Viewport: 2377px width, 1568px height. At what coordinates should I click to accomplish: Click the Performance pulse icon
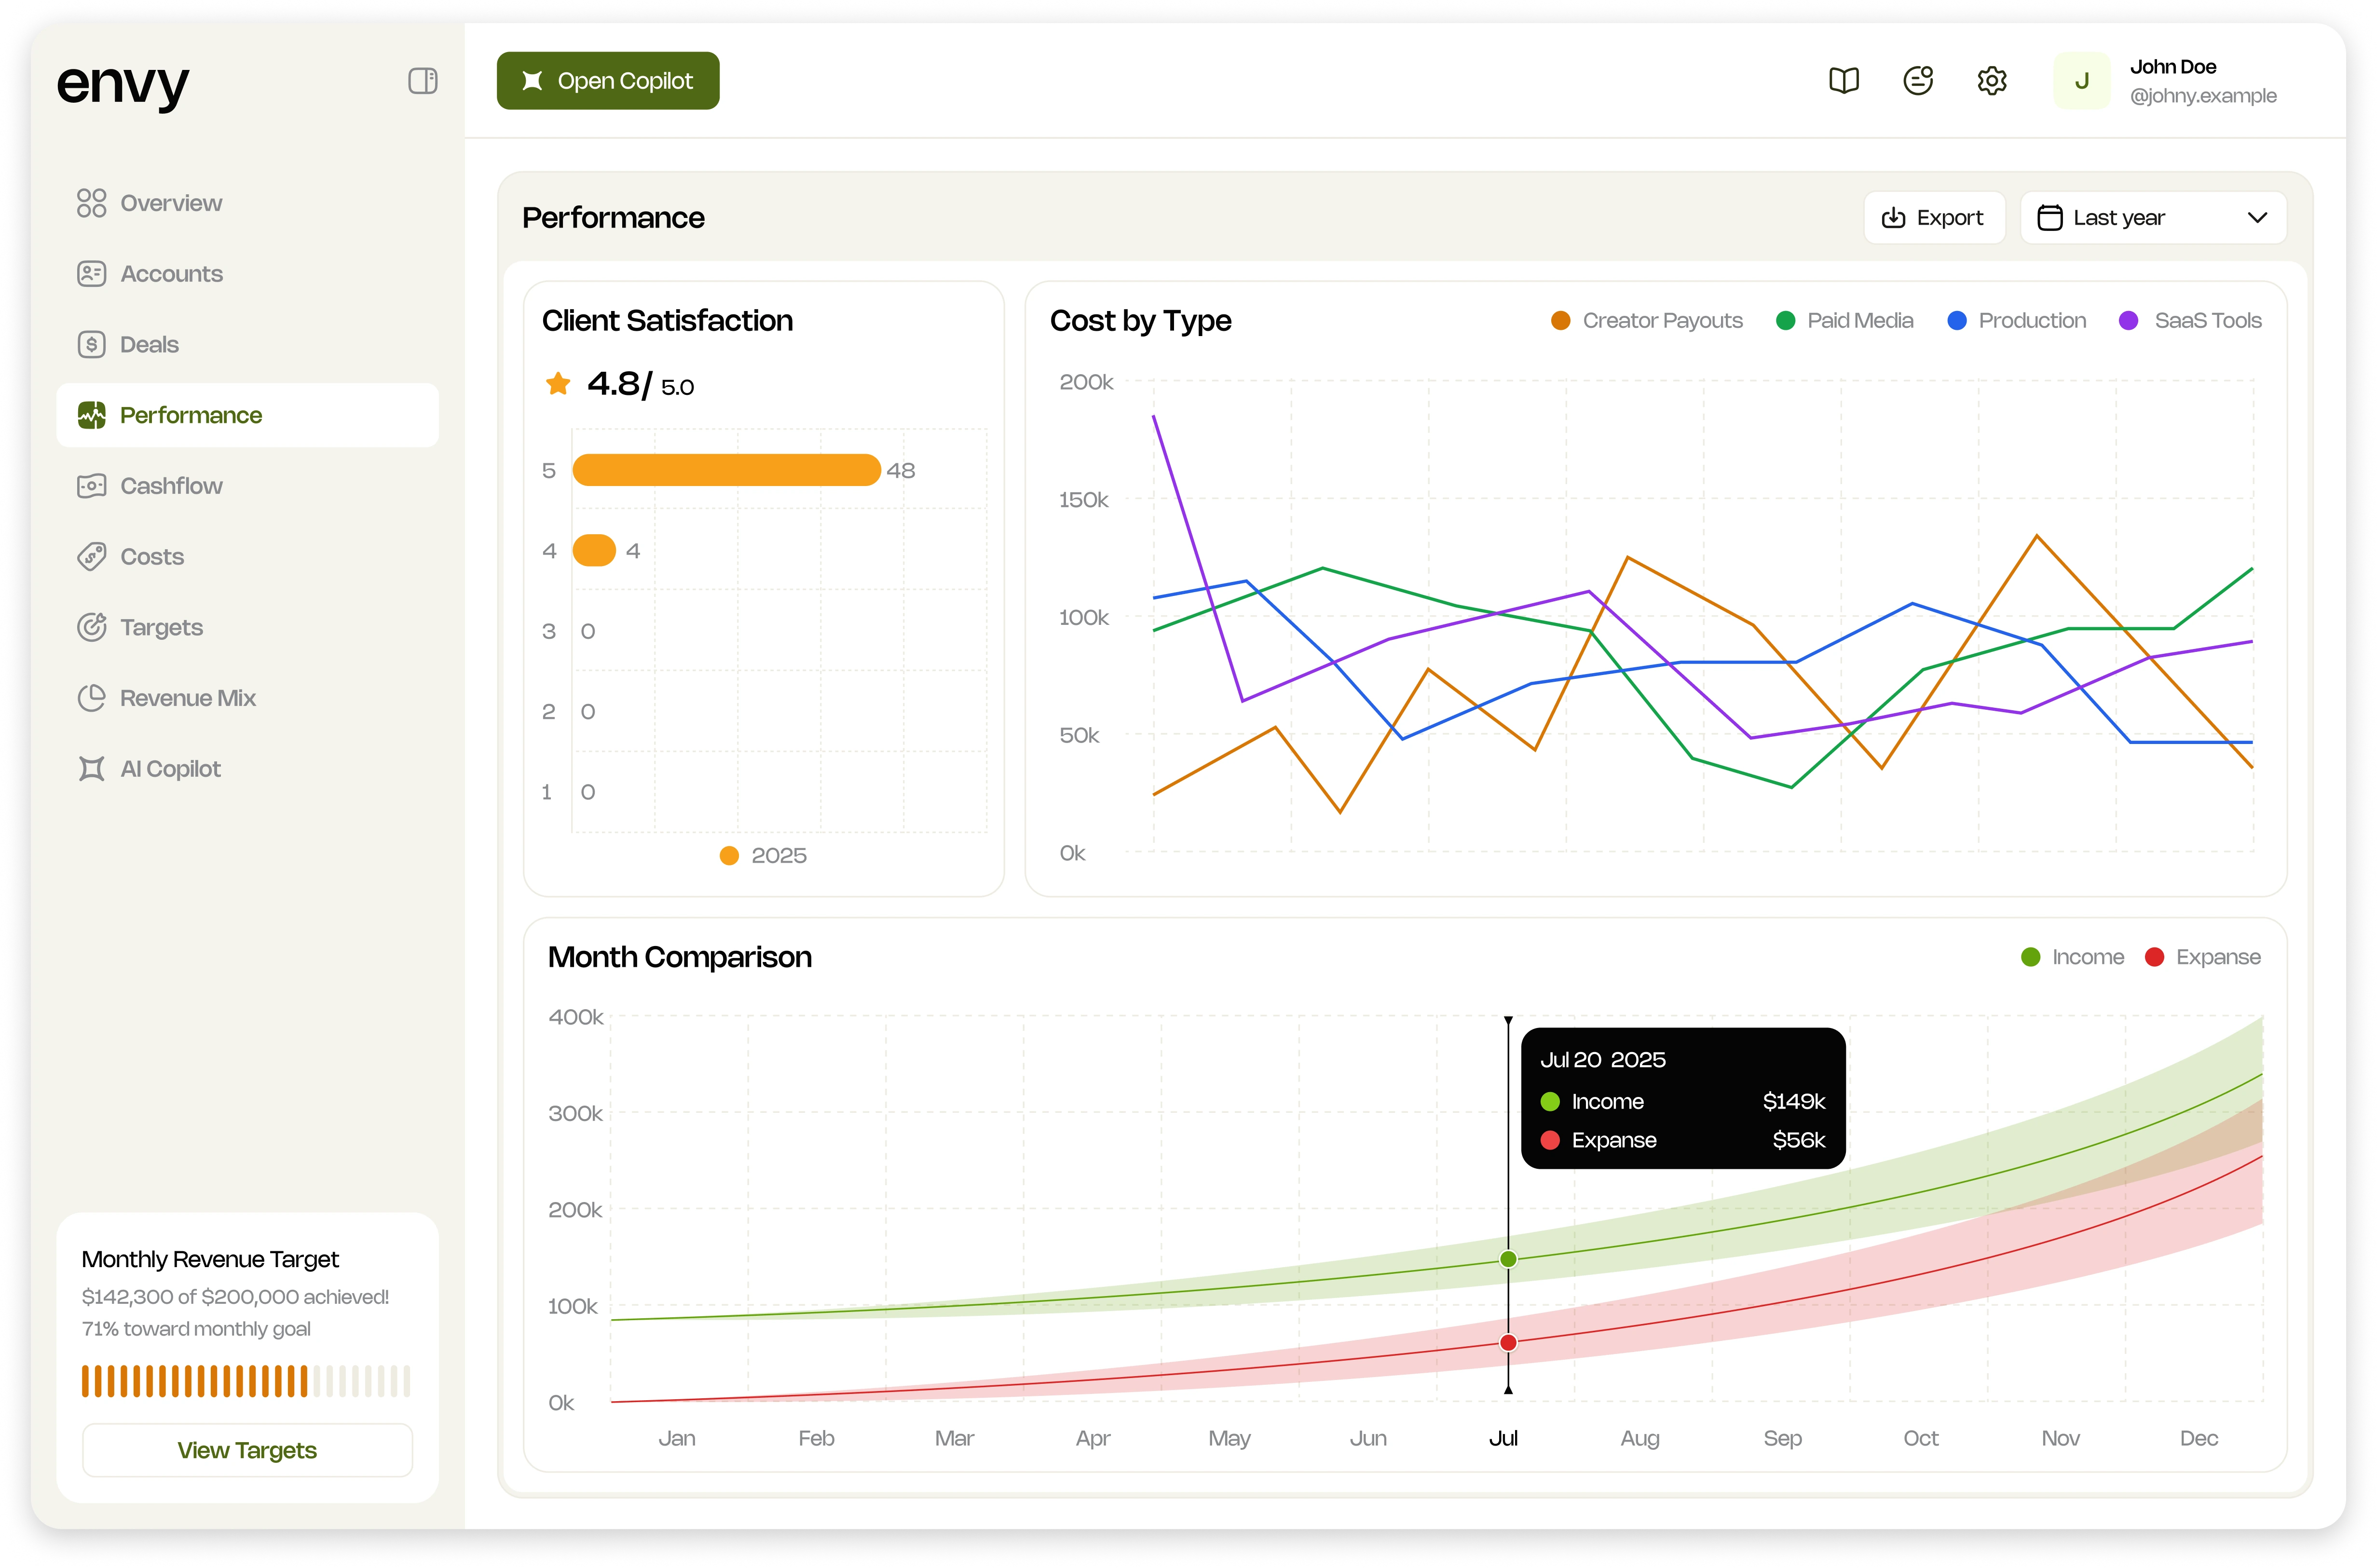91,415
